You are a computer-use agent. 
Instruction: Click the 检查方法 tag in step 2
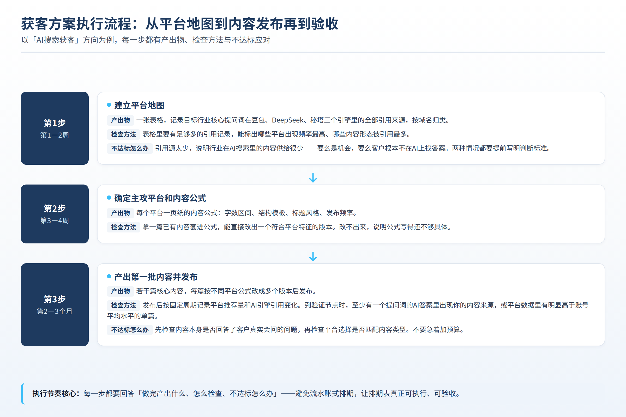(x=123, y=227)
